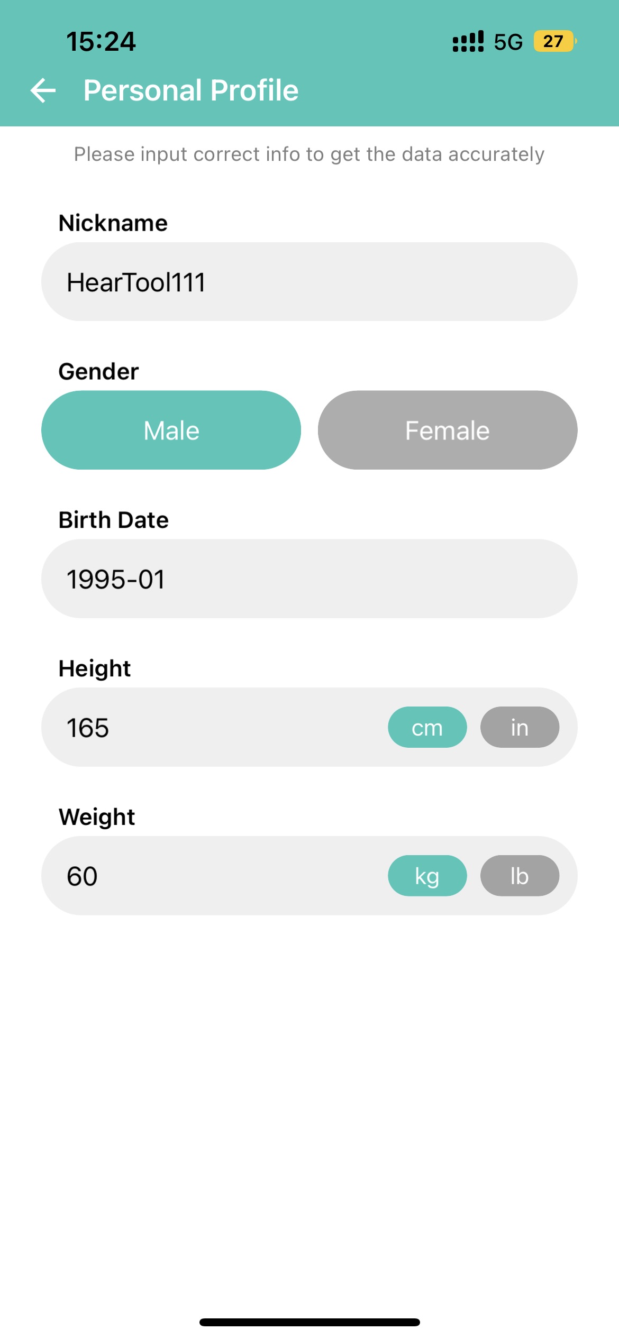Tap the battery level indicator
The width and height of the screenshot is (619, 1339).
pyautogui.click(x=554, y=41)
